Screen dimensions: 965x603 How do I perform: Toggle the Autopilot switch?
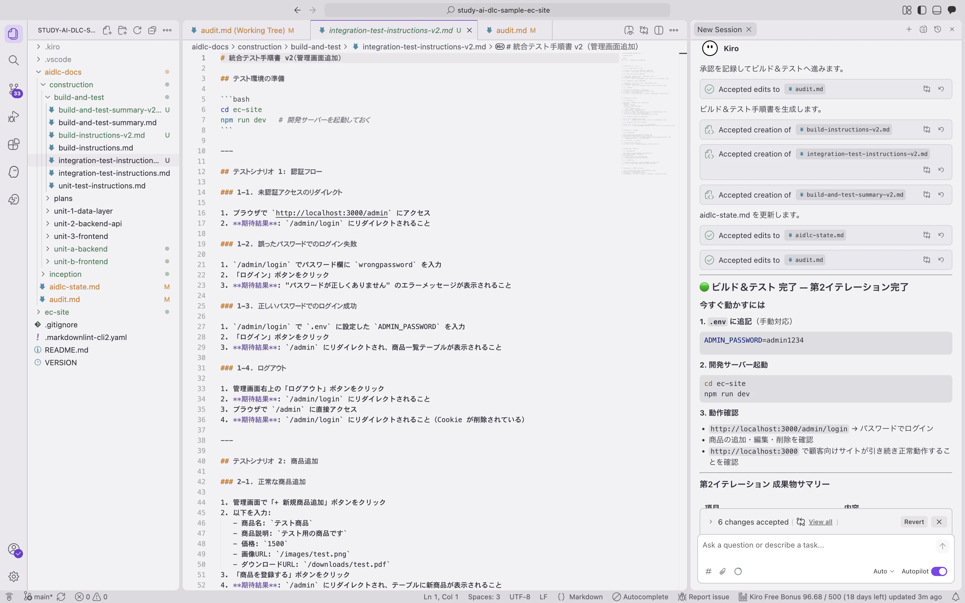(x=939, y=571)
